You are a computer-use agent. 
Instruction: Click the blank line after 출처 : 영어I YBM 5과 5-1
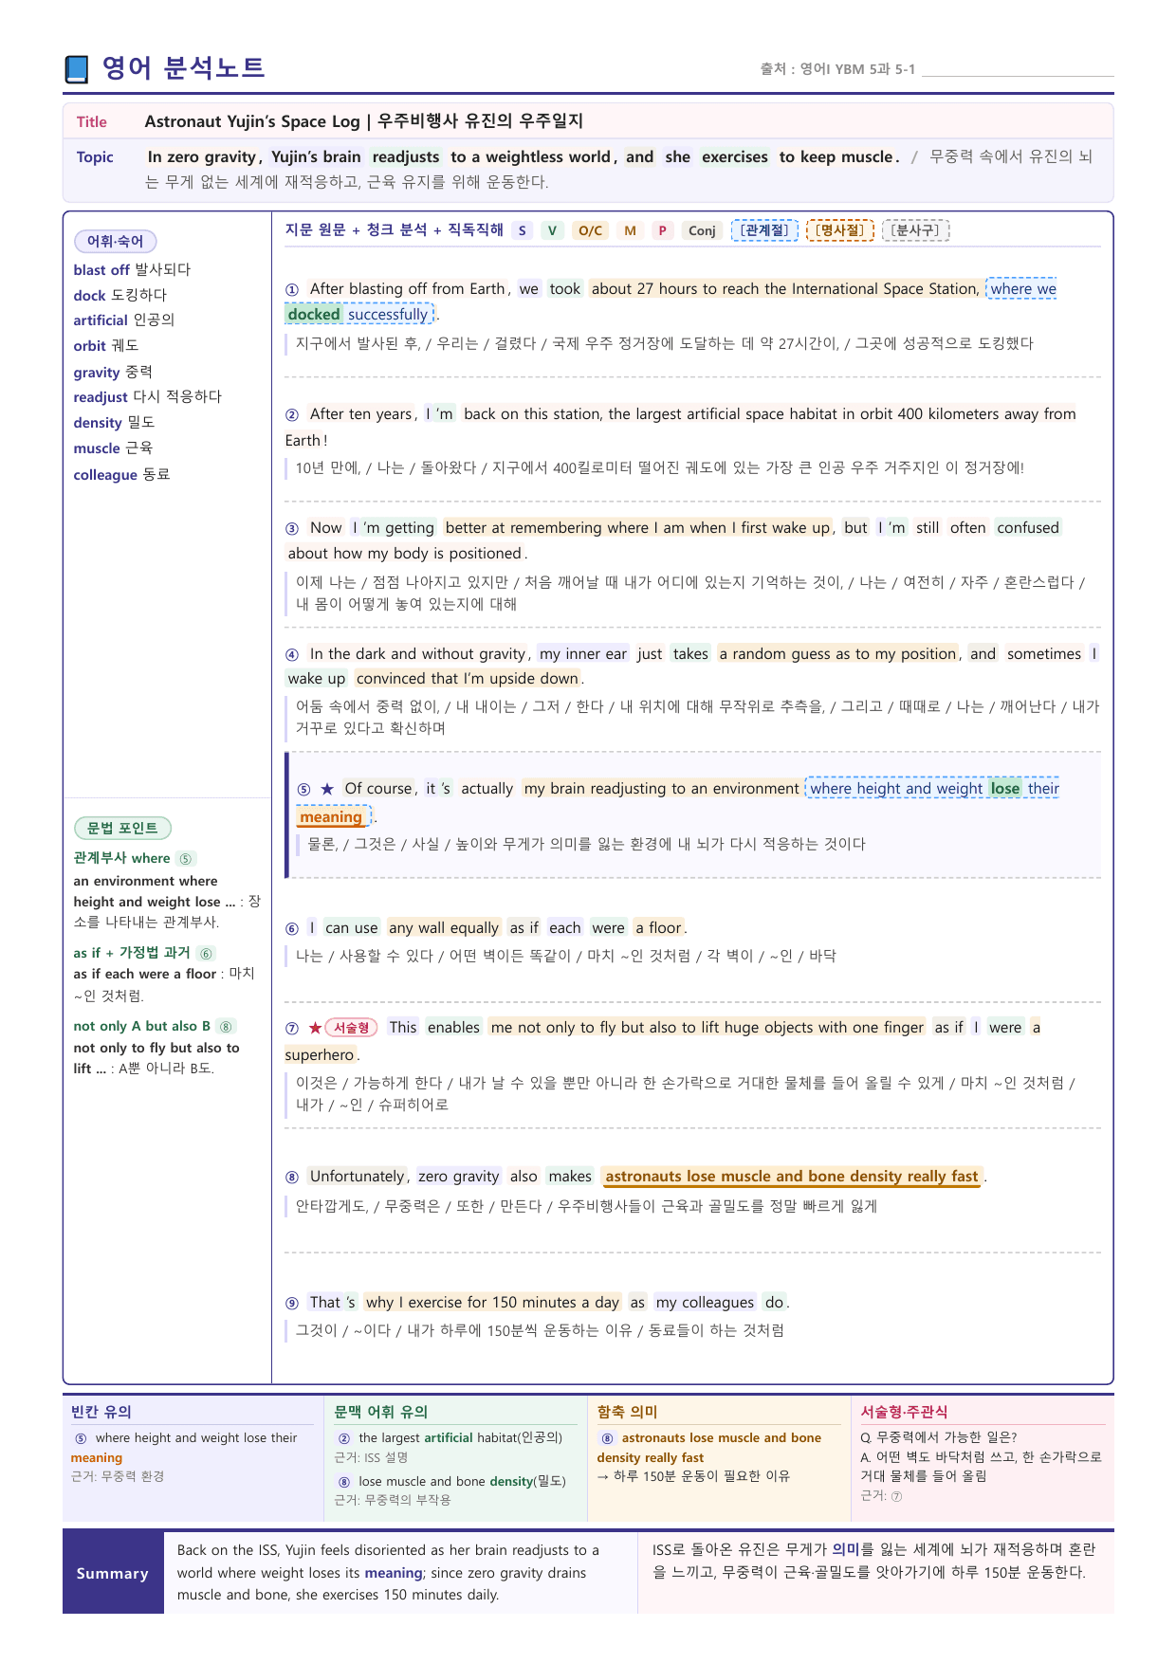point(1018,70)
